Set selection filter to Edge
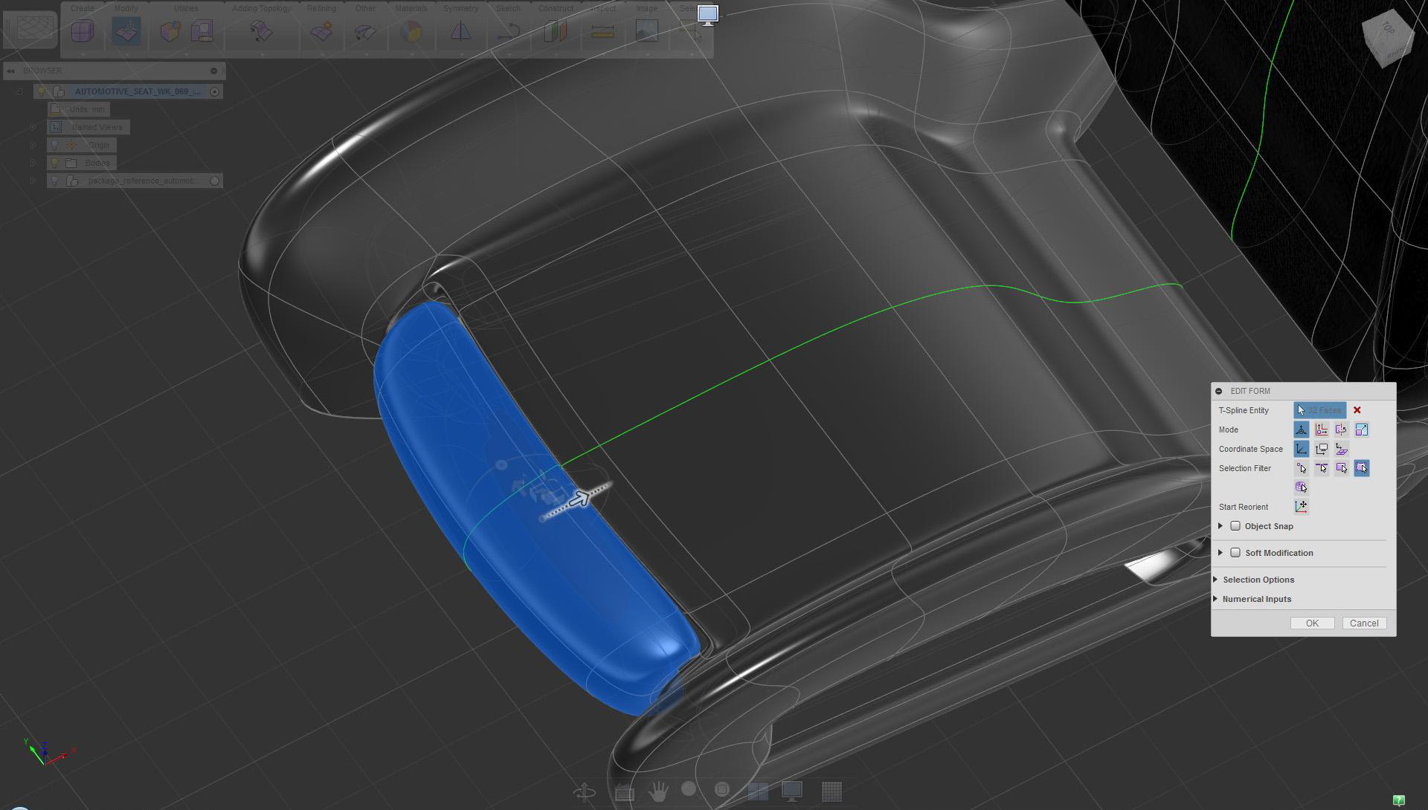The width and height of the screenshot is (1428, 810). (1321, 468)
